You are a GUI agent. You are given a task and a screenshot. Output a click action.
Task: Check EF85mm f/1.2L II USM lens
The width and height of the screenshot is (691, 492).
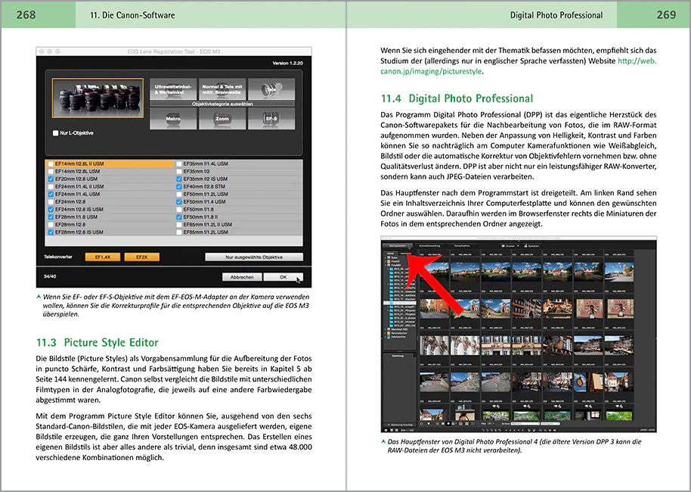(x=179, y=225)
